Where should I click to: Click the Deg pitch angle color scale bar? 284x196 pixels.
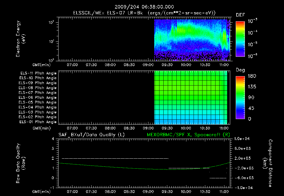point(240,97)
